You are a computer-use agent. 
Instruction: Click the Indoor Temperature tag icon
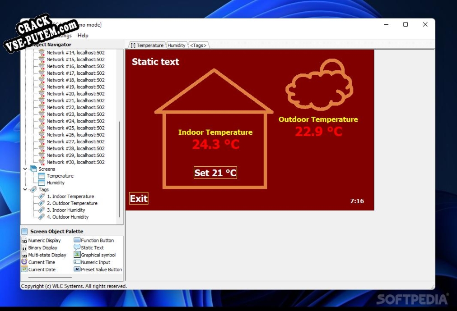click(42, 197)
